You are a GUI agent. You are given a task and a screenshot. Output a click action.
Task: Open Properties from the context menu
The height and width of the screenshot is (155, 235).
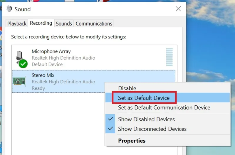[x=132, y=141]
